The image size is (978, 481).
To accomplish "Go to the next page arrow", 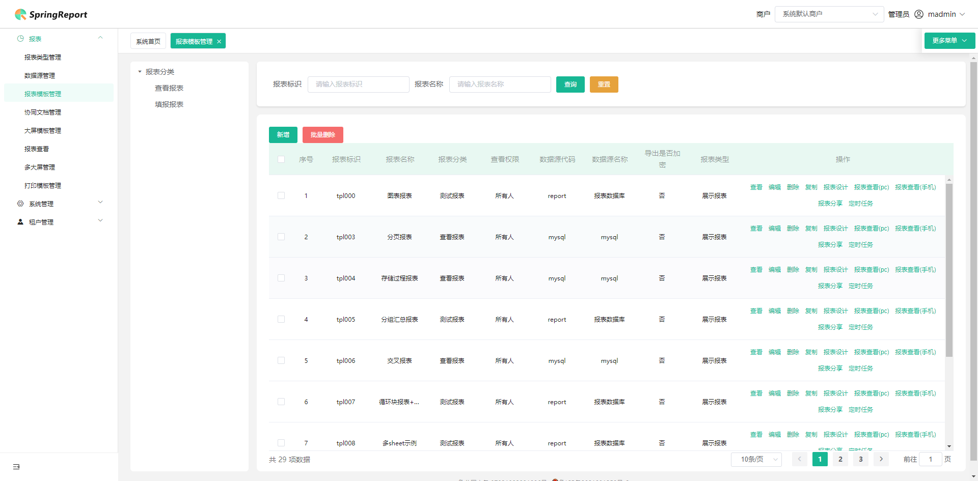I will (x=881, y=459).
